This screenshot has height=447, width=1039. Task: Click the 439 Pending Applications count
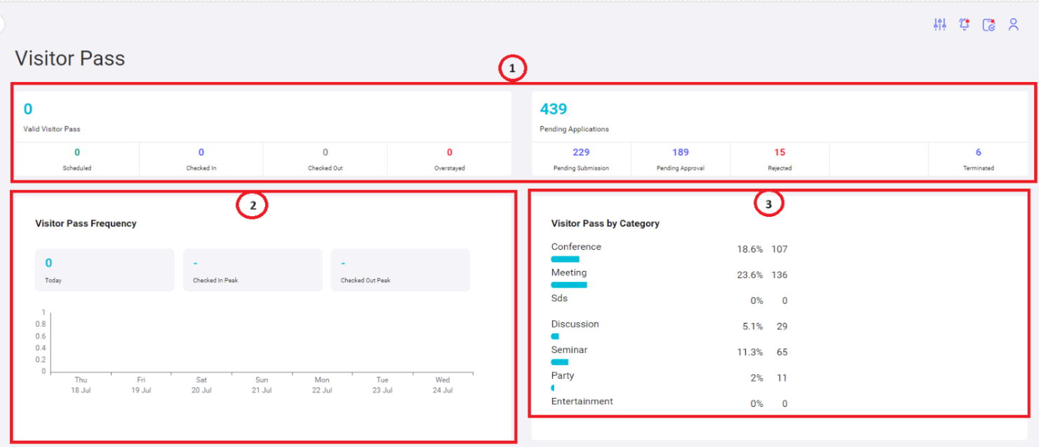point(553,109)
